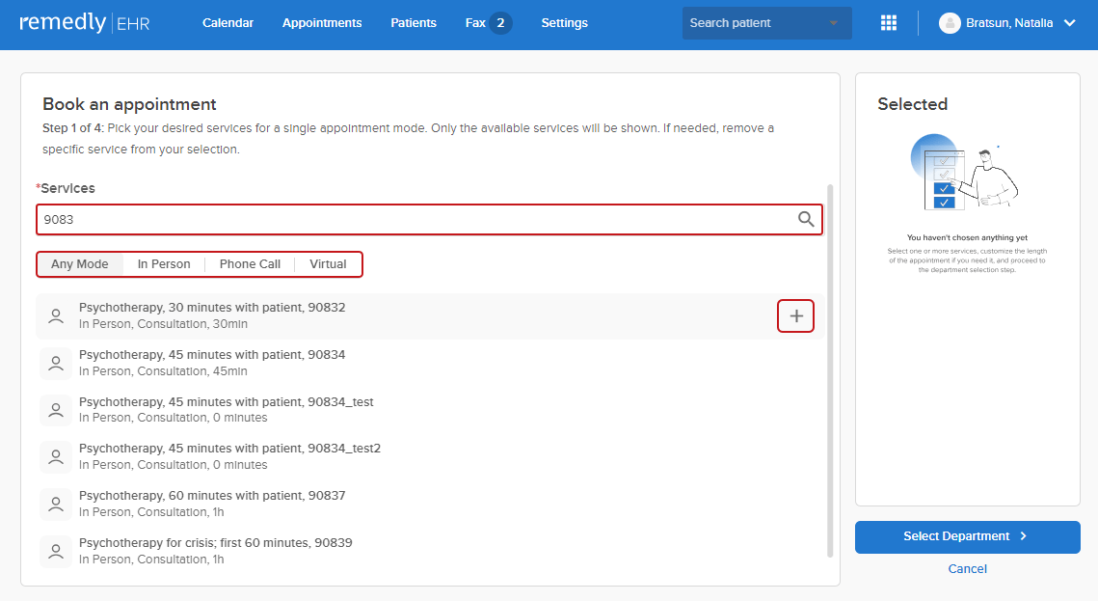Select the Any Mode filter tab
Image resolution: width=1098 pixels, height=601 pixels.
[80, 263]
